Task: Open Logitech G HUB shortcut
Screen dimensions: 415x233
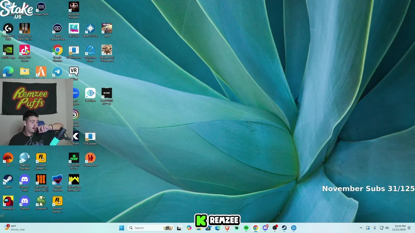Action: 8,32
